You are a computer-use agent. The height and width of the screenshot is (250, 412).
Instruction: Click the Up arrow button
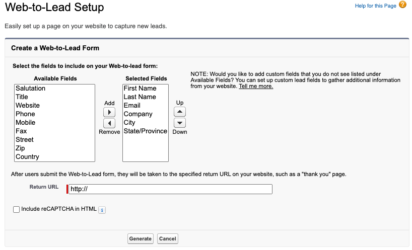[x=180, y=112]
